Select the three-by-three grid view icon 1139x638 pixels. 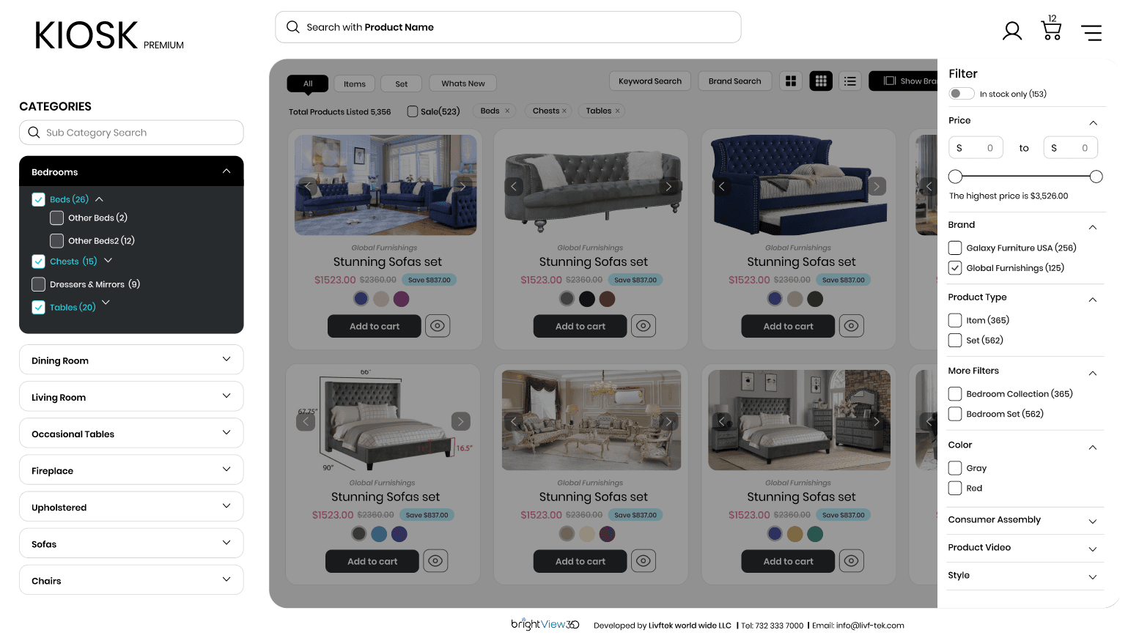coord(821,81)
